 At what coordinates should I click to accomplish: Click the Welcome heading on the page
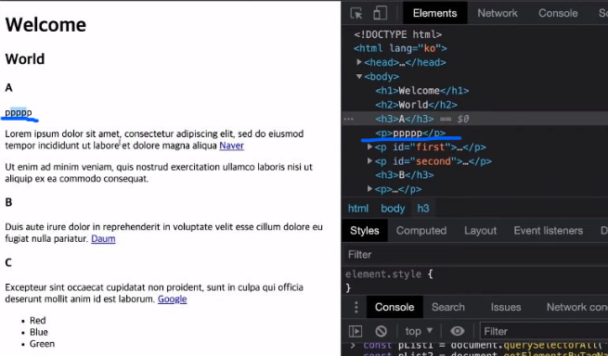(45, 25)
